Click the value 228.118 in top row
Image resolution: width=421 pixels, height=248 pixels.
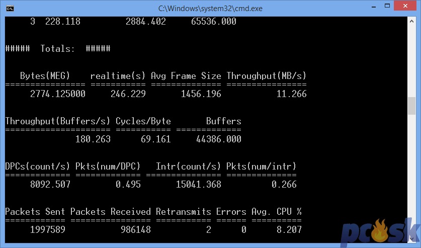click(62, 22)
